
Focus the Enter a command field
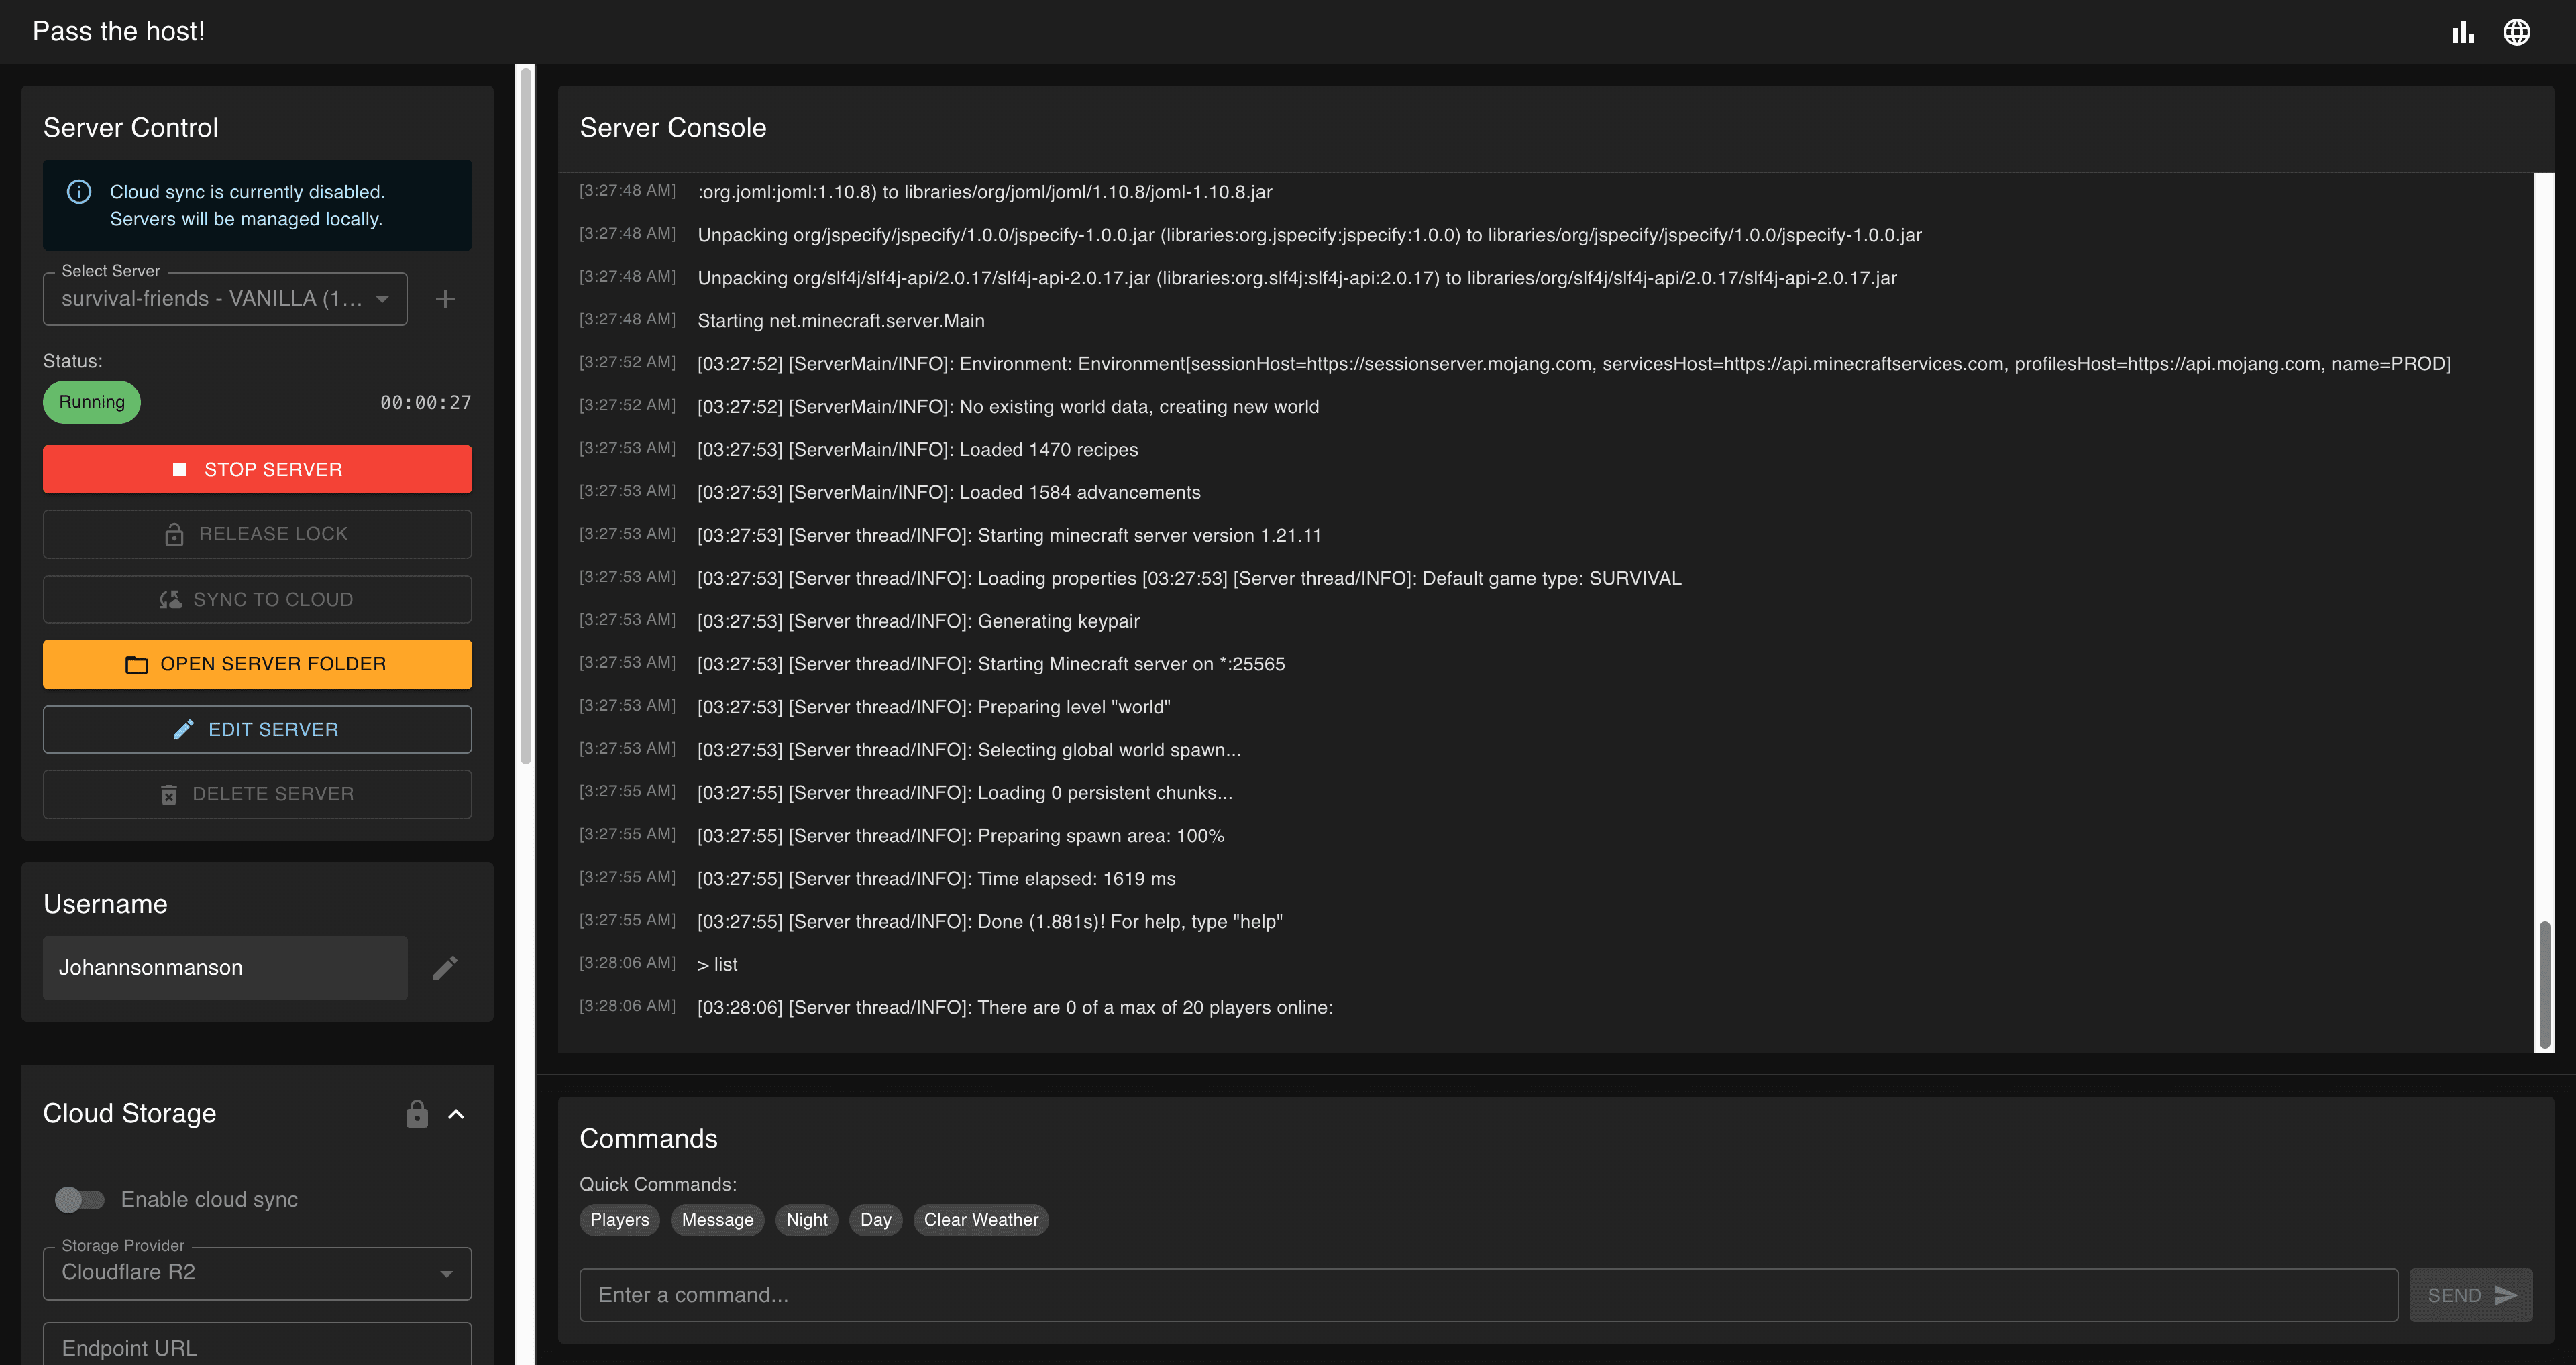(1488, 1295)
